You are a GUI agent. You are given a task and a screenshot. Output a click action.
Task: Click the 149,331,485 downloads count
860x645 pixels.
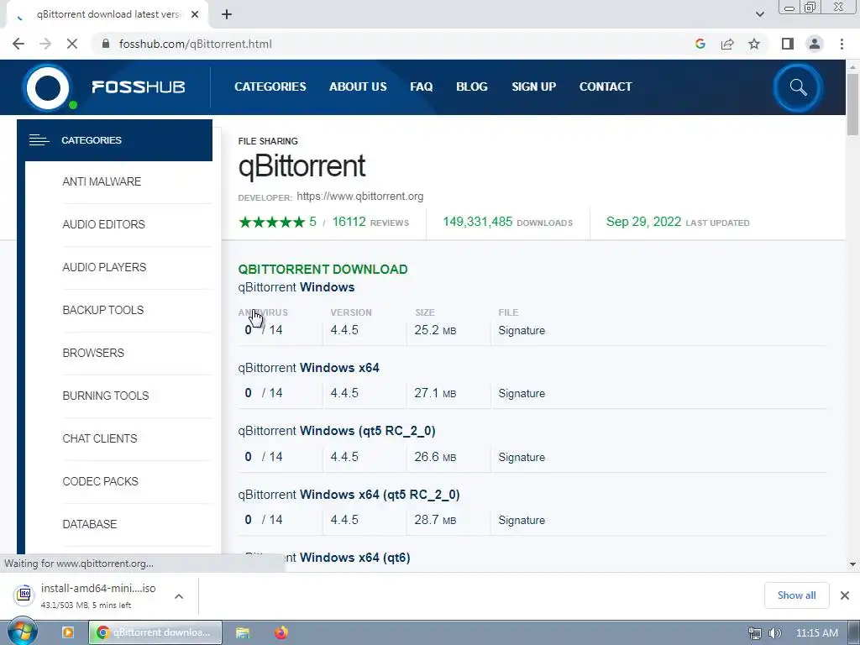point(477,222)
